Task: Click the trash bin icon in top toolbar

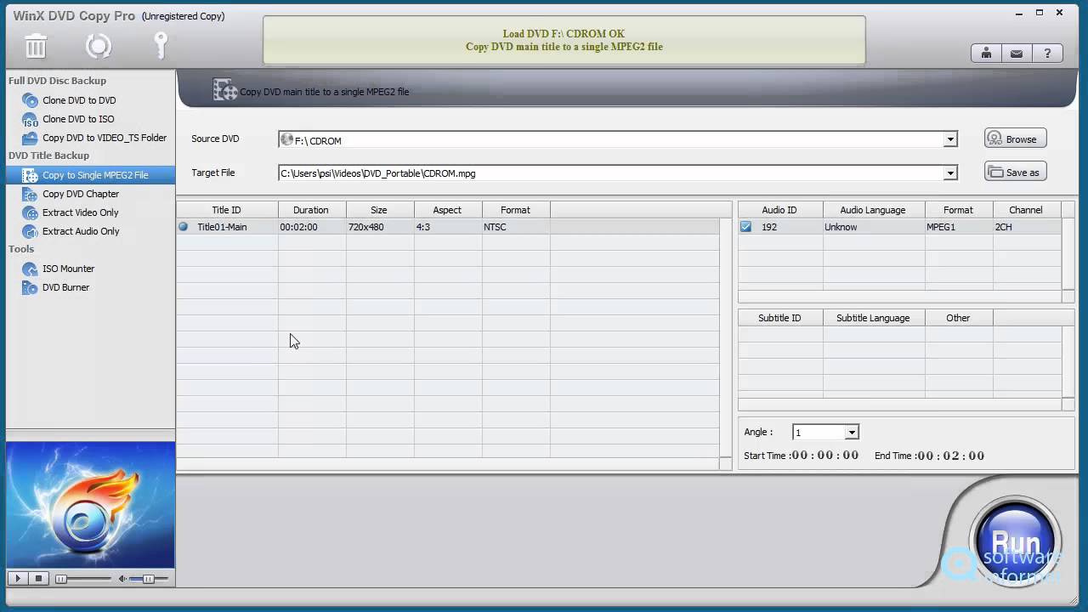Action: [x=36, y=46]
